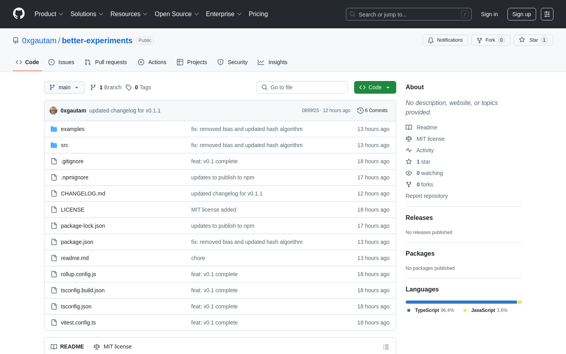Click the fork icon beside 0 forks
Viewport: 566px width, 354px height.
409,184
